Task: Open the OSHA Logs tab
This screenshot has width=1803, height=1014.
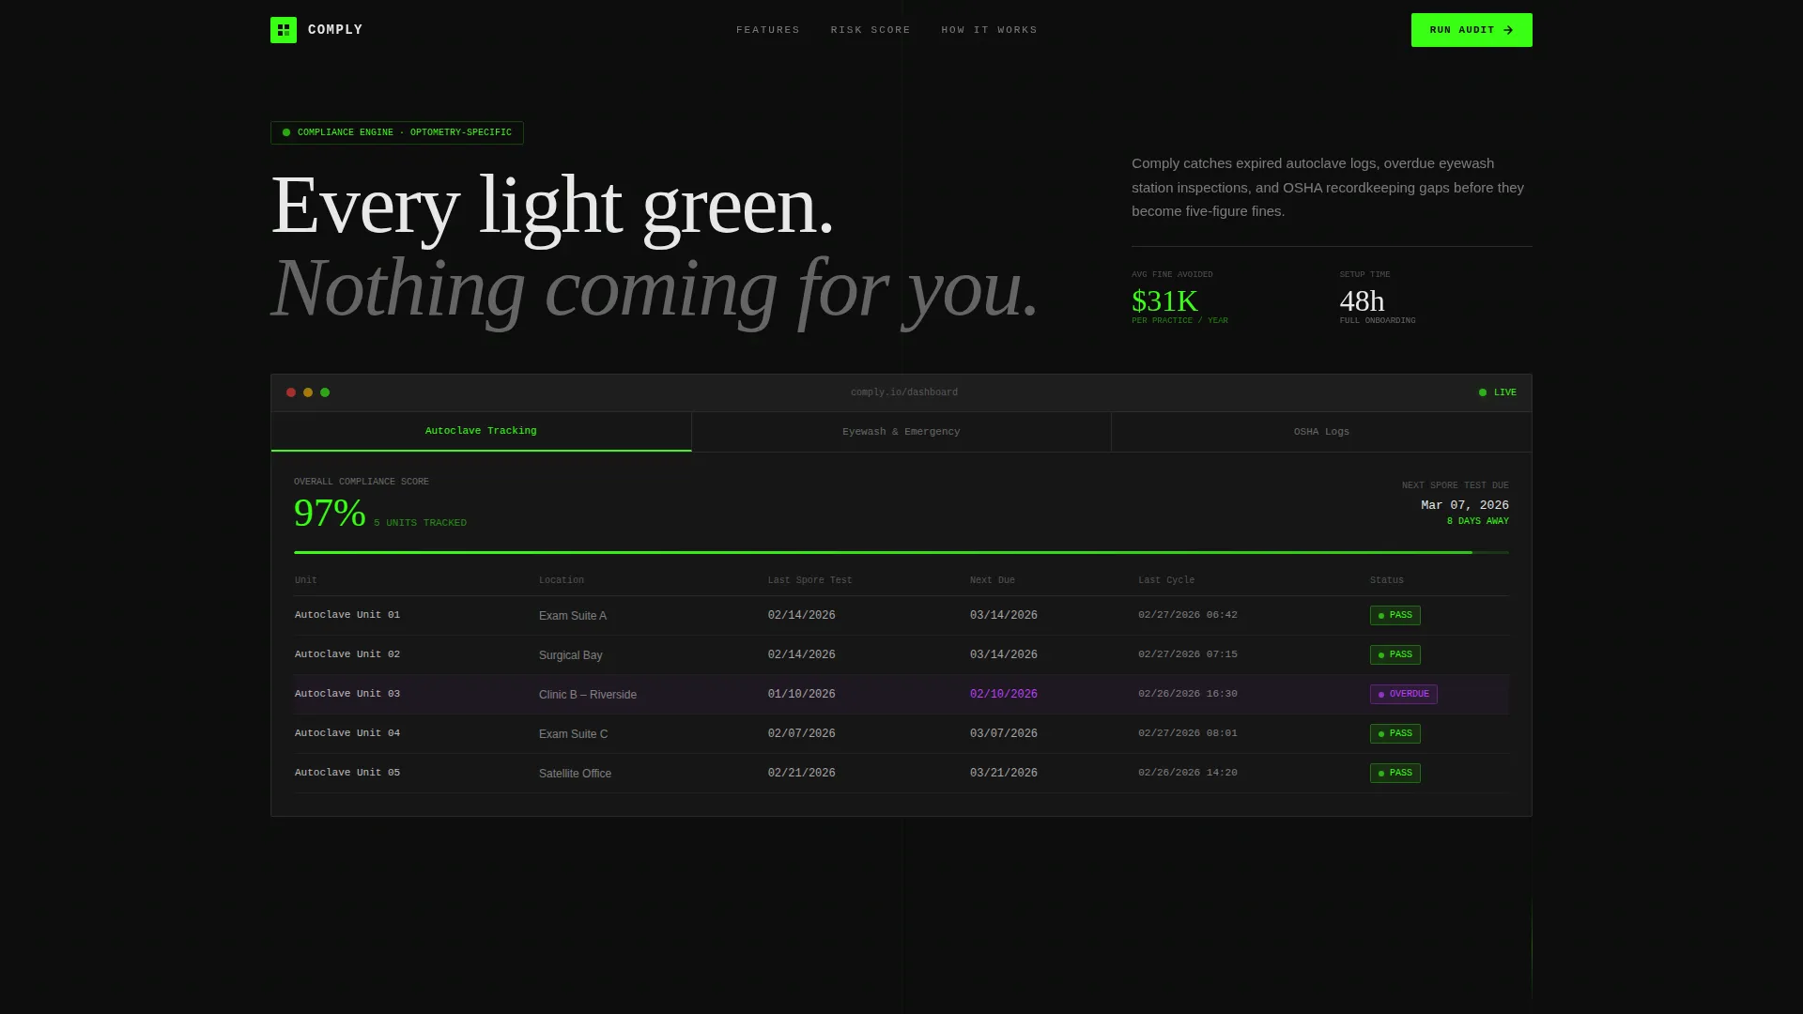Action: pos(1321,432)
